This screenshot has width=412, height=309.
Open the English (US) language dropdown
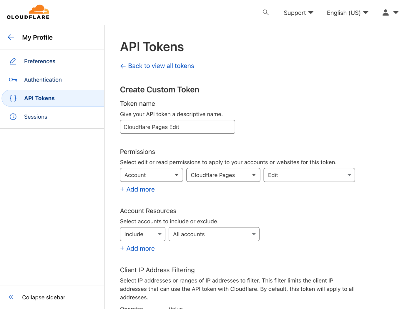[348, 13]
